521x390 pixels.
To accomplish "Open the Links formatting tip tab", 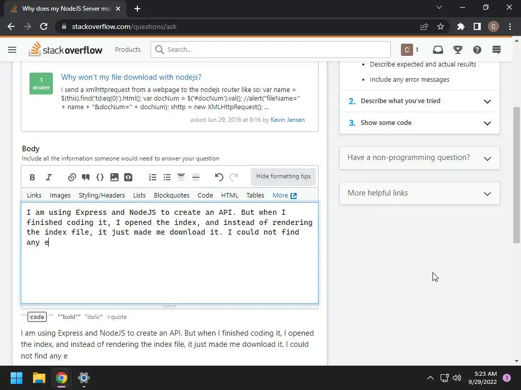I will click(34, 196).
